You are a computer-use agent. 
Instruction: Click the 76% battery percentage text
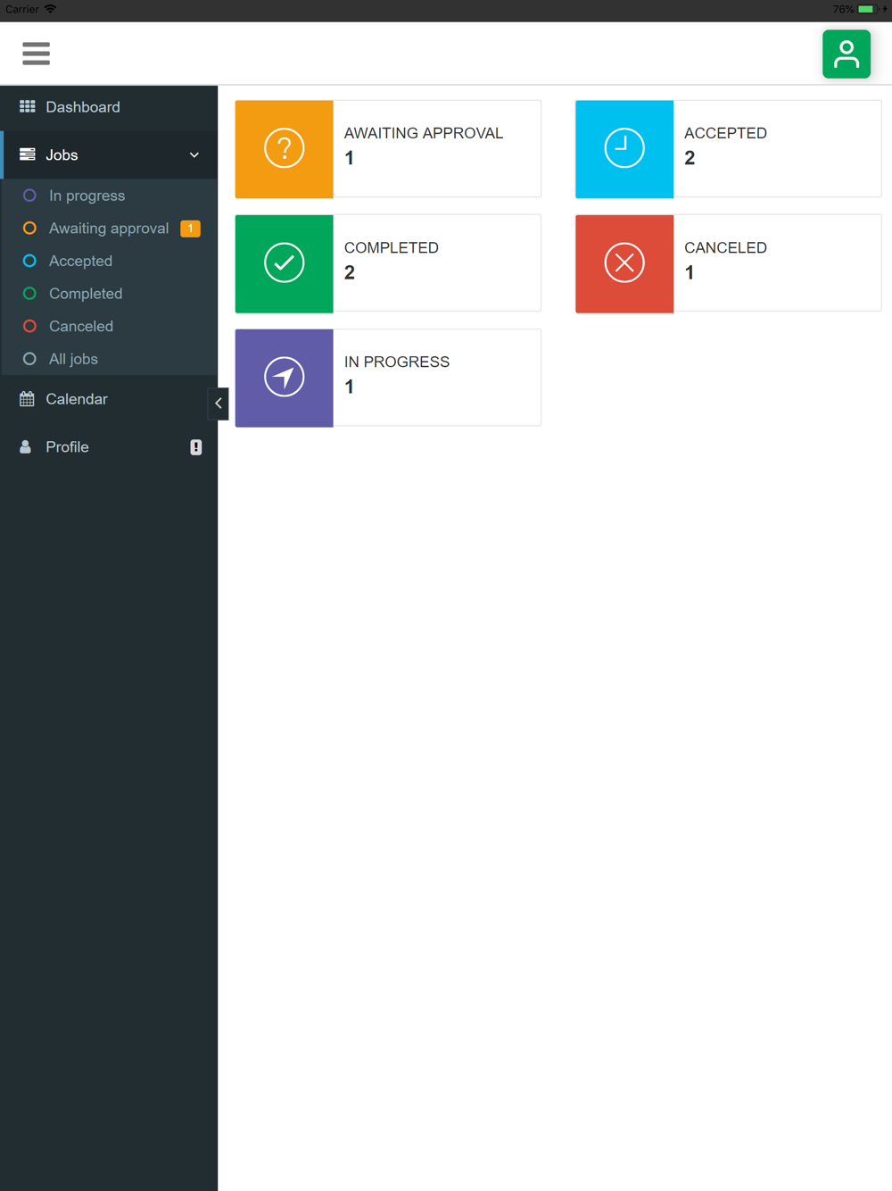click(x=843, y=9)
